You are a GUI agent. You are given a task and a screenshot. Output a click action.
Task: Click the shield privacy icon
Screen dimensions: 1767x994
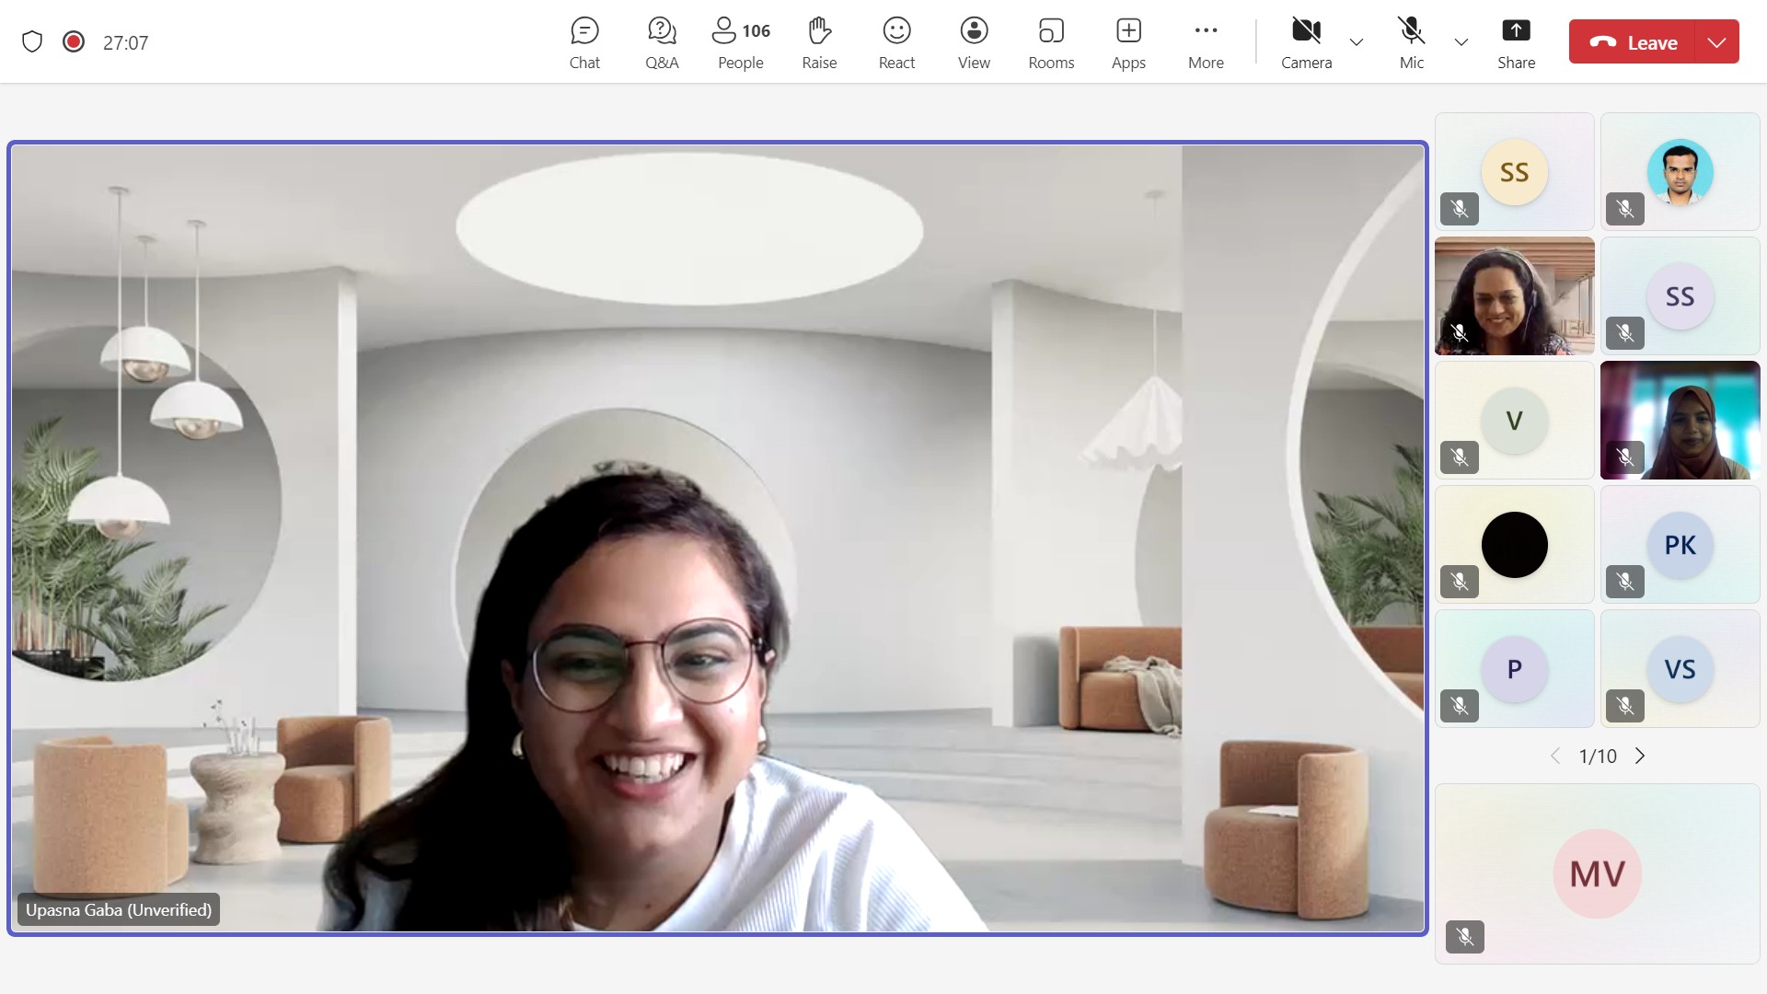pyautogui.click(x=32, y=42)
